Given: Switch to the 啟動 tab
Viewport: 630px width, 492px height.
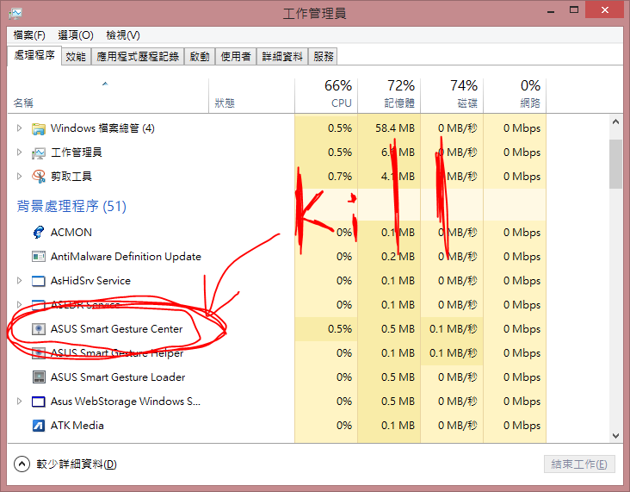Looking at the screenshot, I should click(x=200, y=57).
